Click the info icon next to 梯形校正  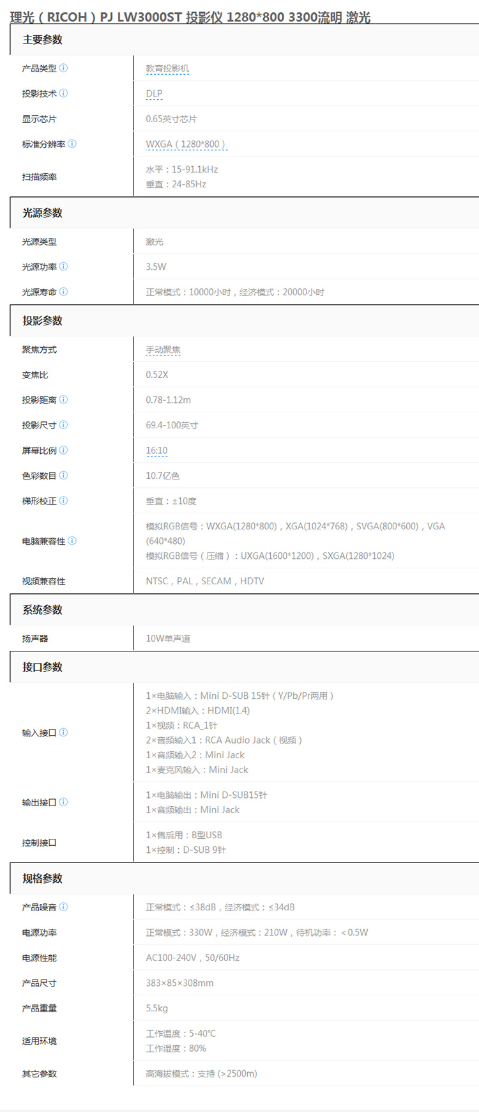(x=63, y=501)
